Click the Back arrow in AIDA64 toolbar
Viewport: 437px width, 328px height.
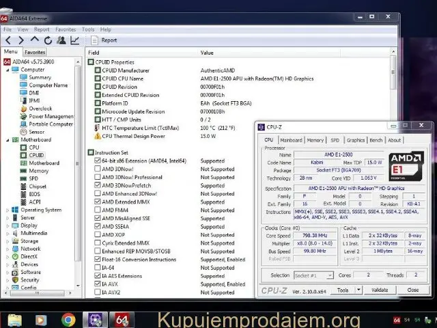(x=8, y=40)
